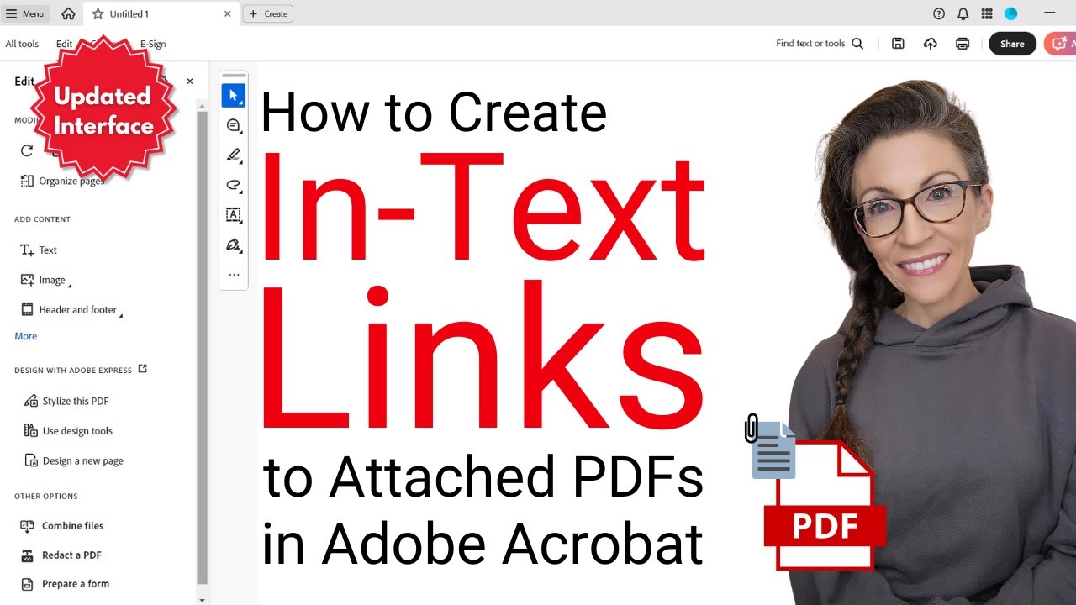Click the rotate icon under Modify

[27, 150]
